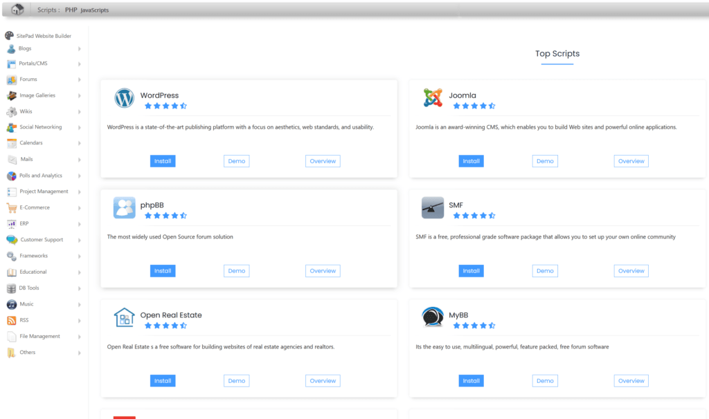This screenshot has width=709, height=419.
Task: Click the Blogs person icon
Action: (11, 49)
